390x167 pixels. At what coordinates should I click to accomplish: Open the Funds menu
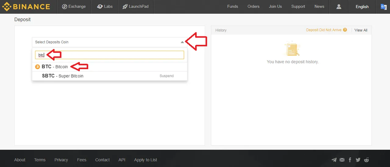pos(232,6)
